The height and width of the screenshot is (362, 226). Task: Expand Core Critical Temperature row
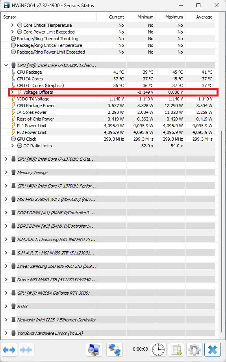click(x=13, y=25)
